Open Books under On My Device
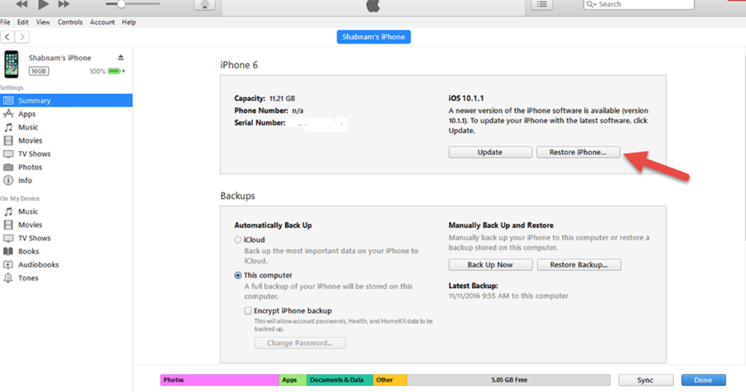The width and height of the screenshot is (746, 392). coord(66,251)
